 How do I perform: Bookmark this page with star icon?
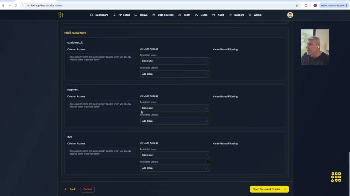[x=297, y=5]
